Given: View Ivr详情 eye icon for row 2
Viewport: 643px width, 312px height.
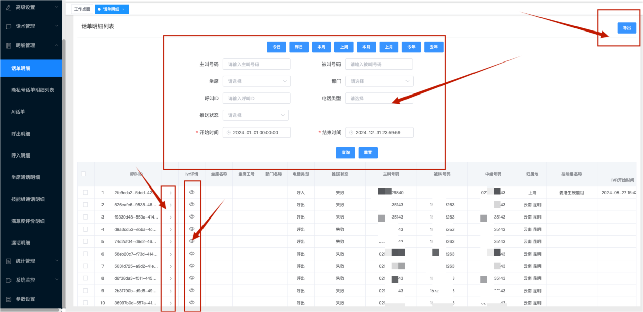Looking at the screenshot, I should [x=192, y=205].
